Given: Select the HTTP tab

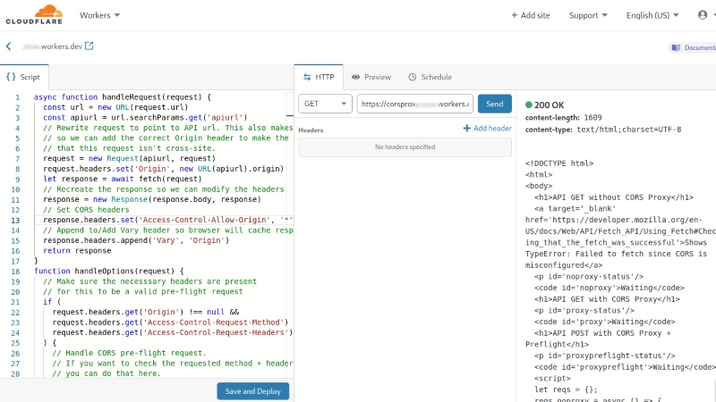Looking at the screenshot, I should (x=319, y=77).
